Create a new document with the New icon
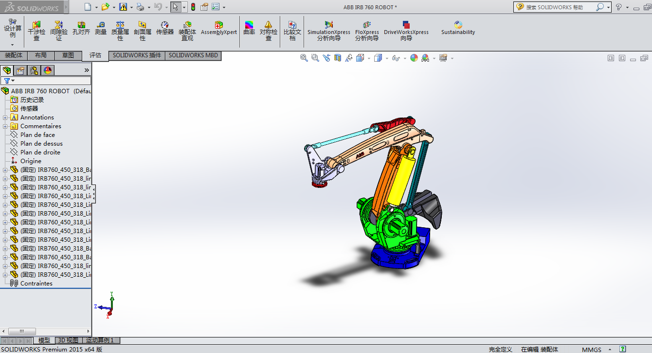The height and width of the screenshot is (353, 652). tap(88, 7)
